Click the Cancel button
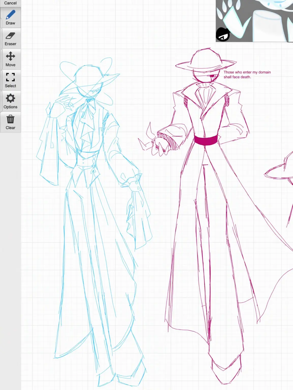 click(x=10, y=3)
